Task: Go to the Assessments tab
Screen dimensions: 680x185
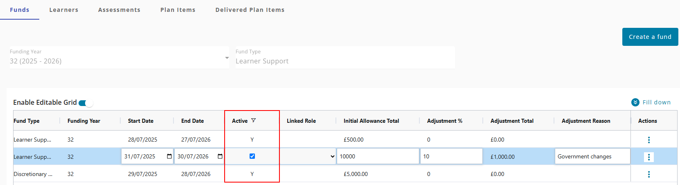Action: (119, 10)
